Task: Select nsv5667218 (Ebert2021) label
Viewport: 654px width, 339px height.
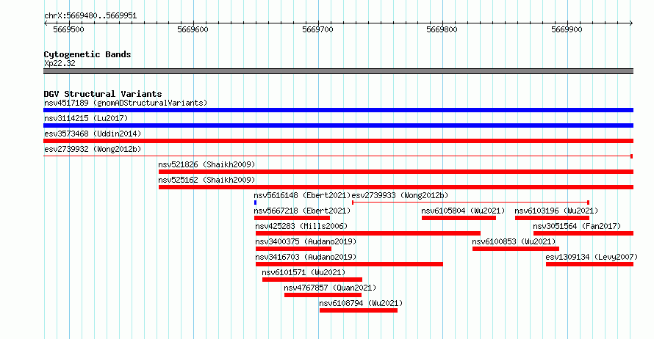Action: pyautogui.click(x=303, y=211)
